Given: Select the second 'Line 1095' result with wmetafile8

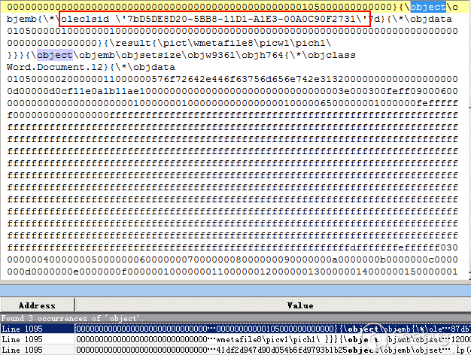Looking at the screenshot, I should [235, 339].
